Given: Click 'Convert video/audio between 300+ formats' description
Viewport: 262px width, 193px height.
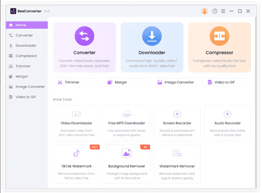Looking at the screenshot, I should click(84, 63).
